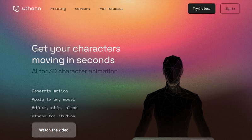
Task: Click the 'AI for 3D character animation' subtitle
Action: point(75,71)
